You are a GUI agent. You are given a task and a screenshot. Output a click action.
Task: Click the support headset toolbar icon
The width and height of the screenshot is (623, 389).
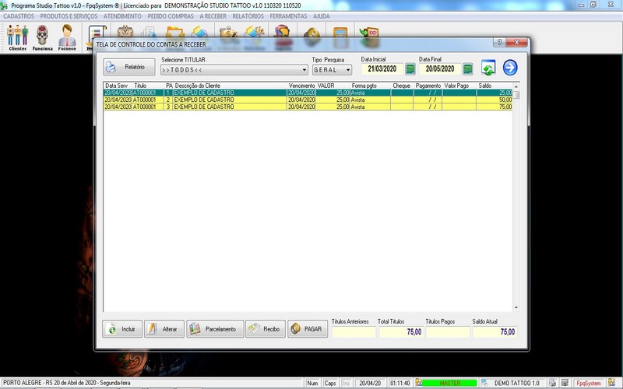point(282,33)
